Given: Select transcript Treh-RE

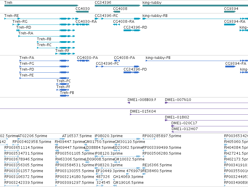Looking at the screenshot, I should tap(41, 19).
